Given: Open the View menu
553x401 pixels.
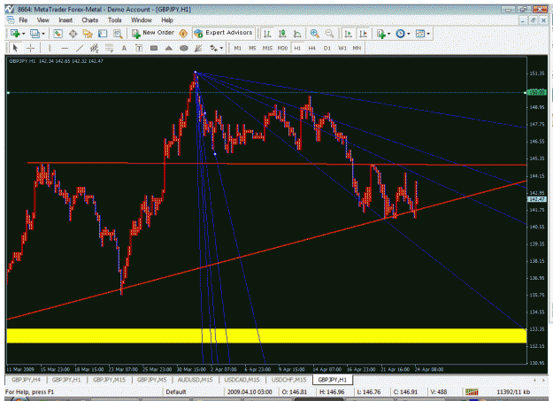Looking at the screenshot, I should 43,20.
